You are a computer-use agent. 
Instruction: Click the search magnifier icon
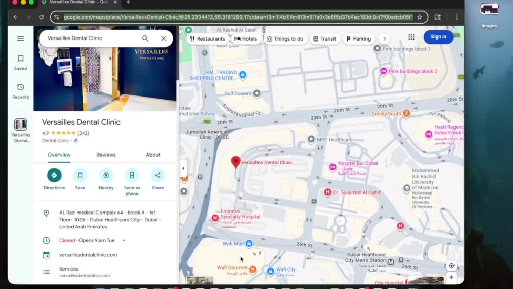click(x=145, y=38)
